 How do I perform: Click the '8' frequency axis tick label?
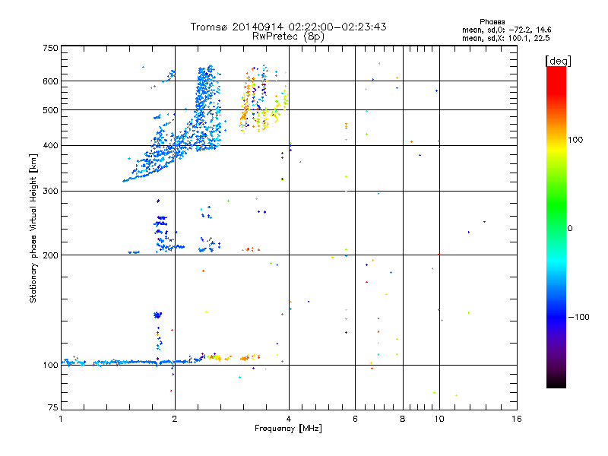click(x=403, y=419)
